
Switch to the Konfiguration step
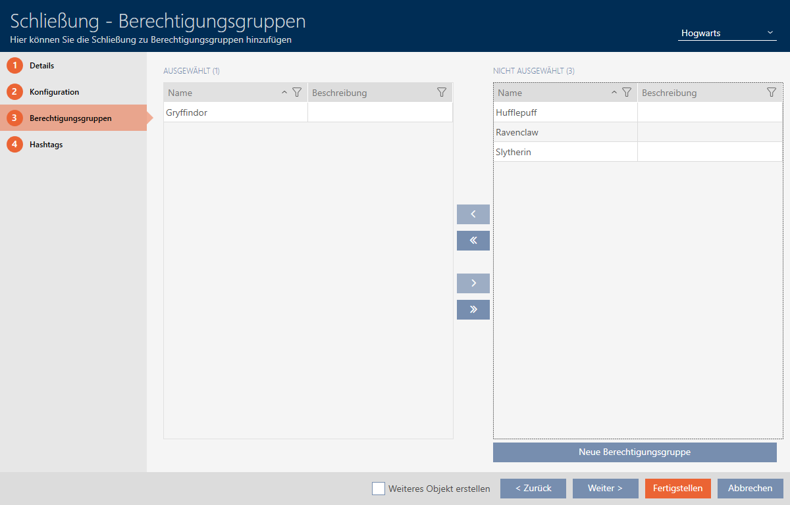coord(54,92)
